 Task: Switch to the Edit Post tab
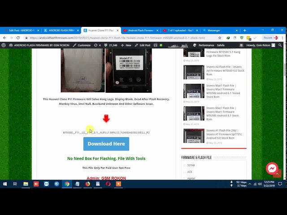point(22,30)
